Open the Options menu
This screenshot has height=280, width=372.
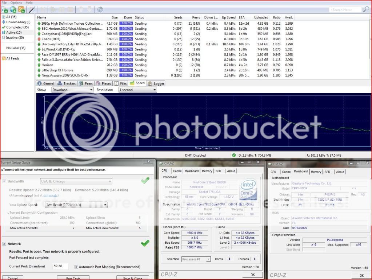point(16,3)
